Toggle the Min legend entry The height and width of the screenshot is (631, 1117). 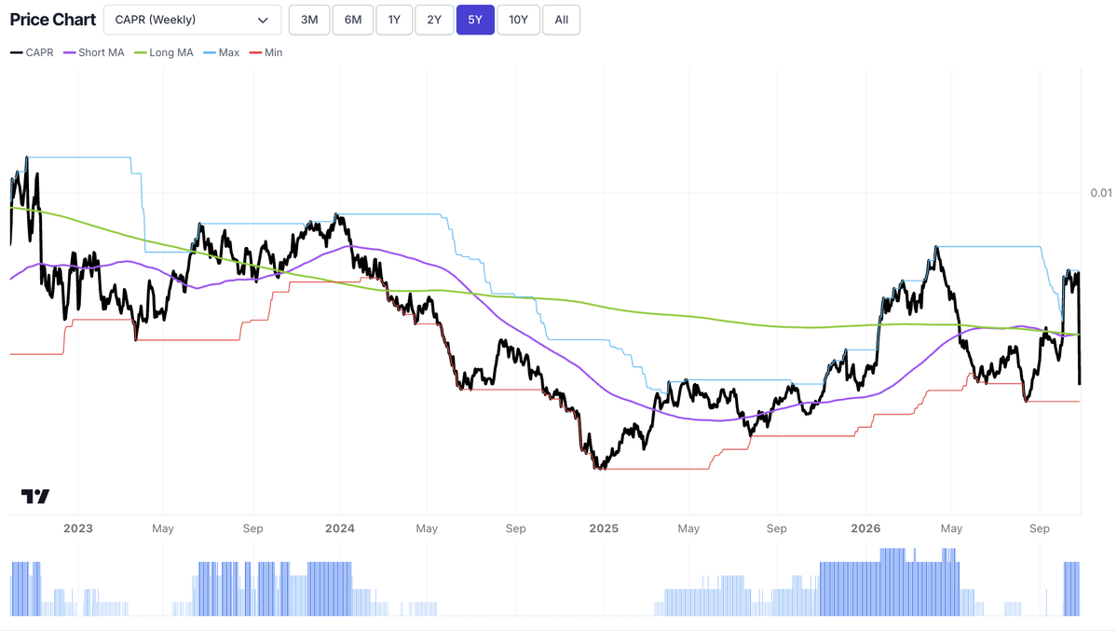tap(266, 53)
